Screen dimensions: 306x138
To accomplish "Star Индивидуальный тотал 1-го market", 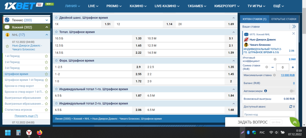I will click(56, 89).
